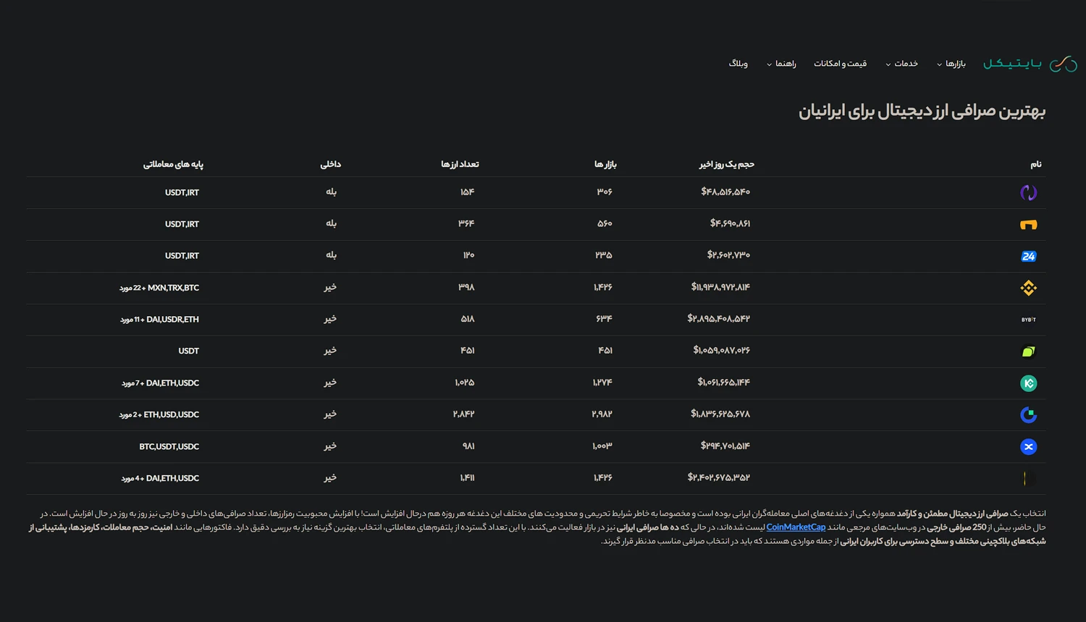Click the حجم یک روز اخیر column header

[x=726, y=164]
